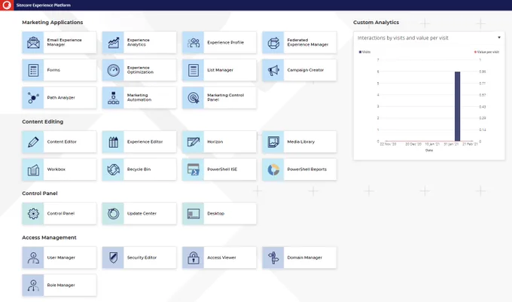Open Path Analyzer nodes icon
The image size is (512, 302).
pyautogui.click(x=33, y=98)
